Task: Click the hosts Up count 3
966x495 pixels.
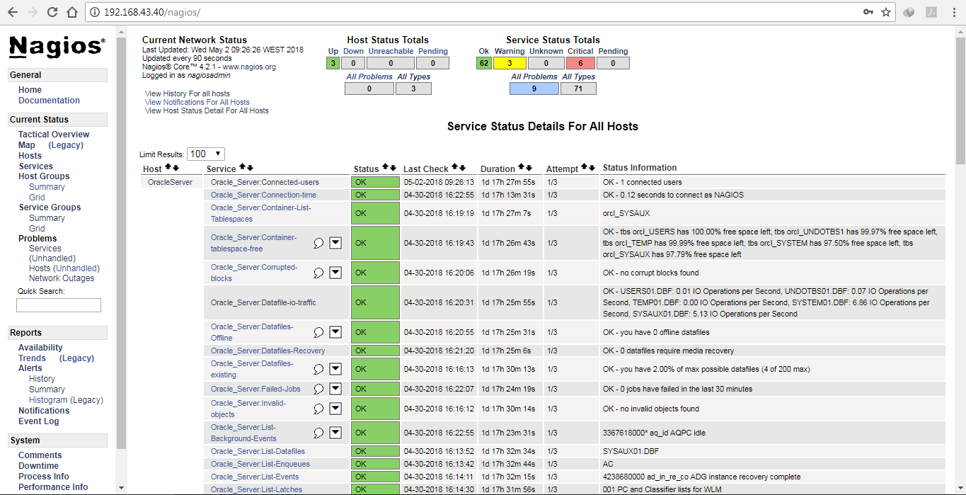Action: tap(333, 63)
